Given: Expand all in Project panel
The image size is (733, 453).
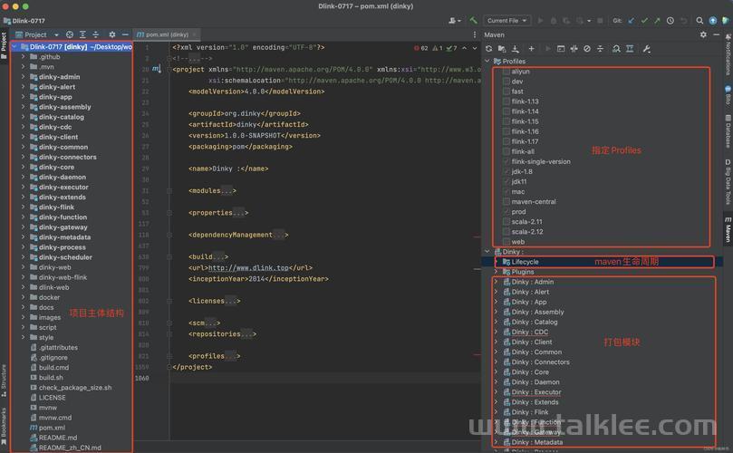Looking at the screenshot, I should tap(82, 34).
